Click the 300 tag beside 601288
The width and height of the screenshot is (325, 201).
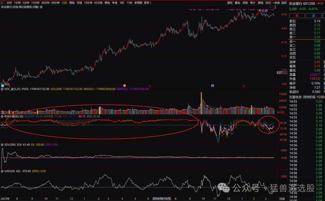pos(322,4)
